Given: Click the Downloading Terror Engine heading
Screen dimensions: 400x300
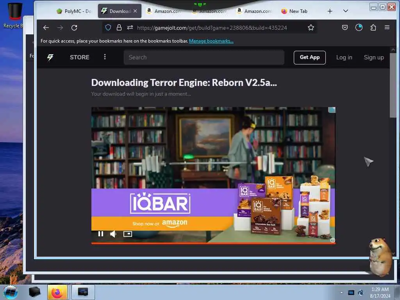Looking at the screenshot, I should click(x=184, y=83).
